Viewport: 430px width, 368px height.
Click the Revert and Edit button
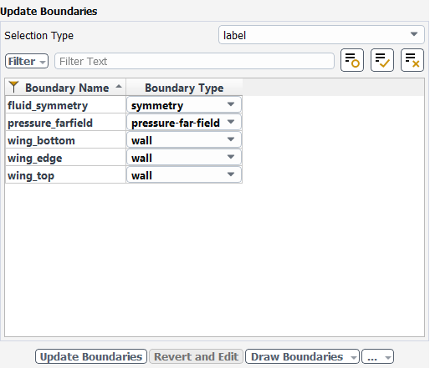click(196, 356)
